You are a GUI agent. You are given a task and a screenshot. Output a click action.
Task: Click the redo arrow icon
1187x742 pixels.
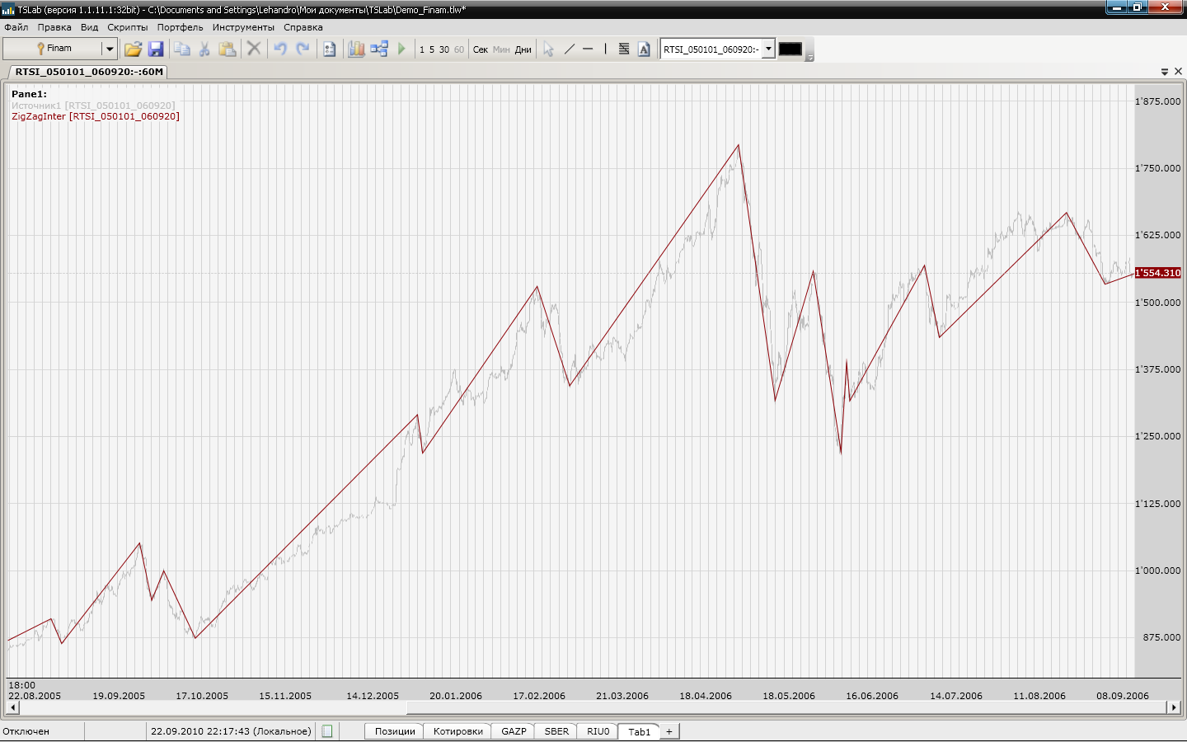303,49
